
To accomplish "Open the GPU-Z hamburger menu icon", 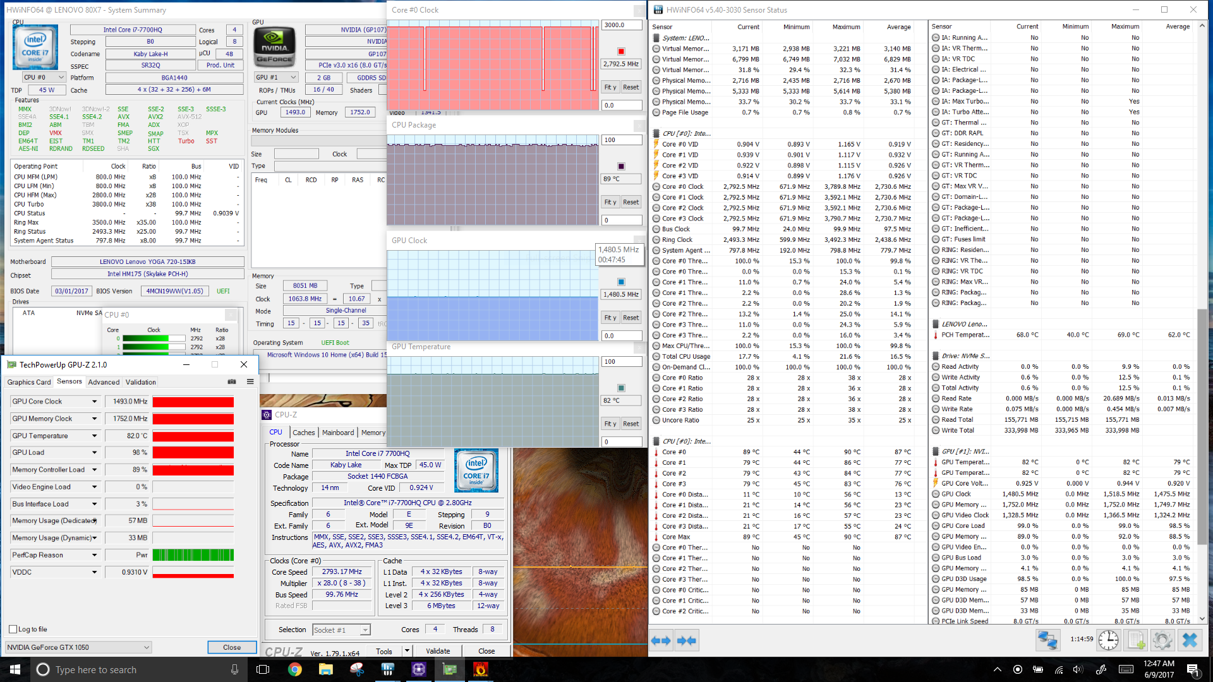I will [250, 381].
